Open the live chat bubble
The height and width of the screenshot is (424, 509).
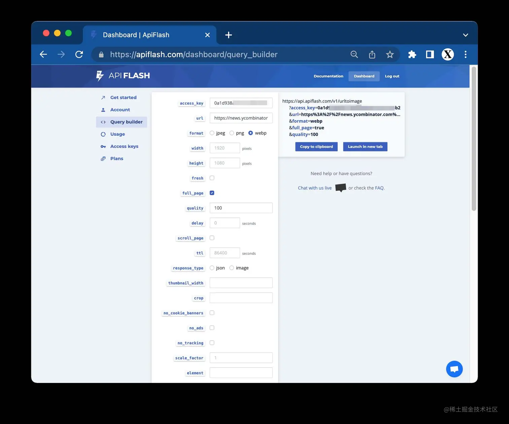click(x=454, y=369)
